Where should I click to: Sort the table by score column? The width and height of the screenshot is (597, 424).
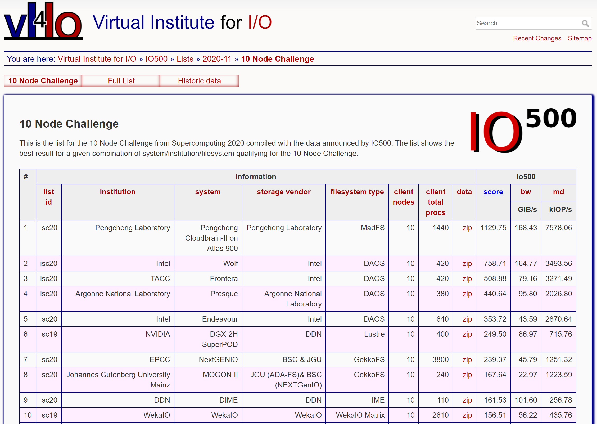(x=493, y=192)
